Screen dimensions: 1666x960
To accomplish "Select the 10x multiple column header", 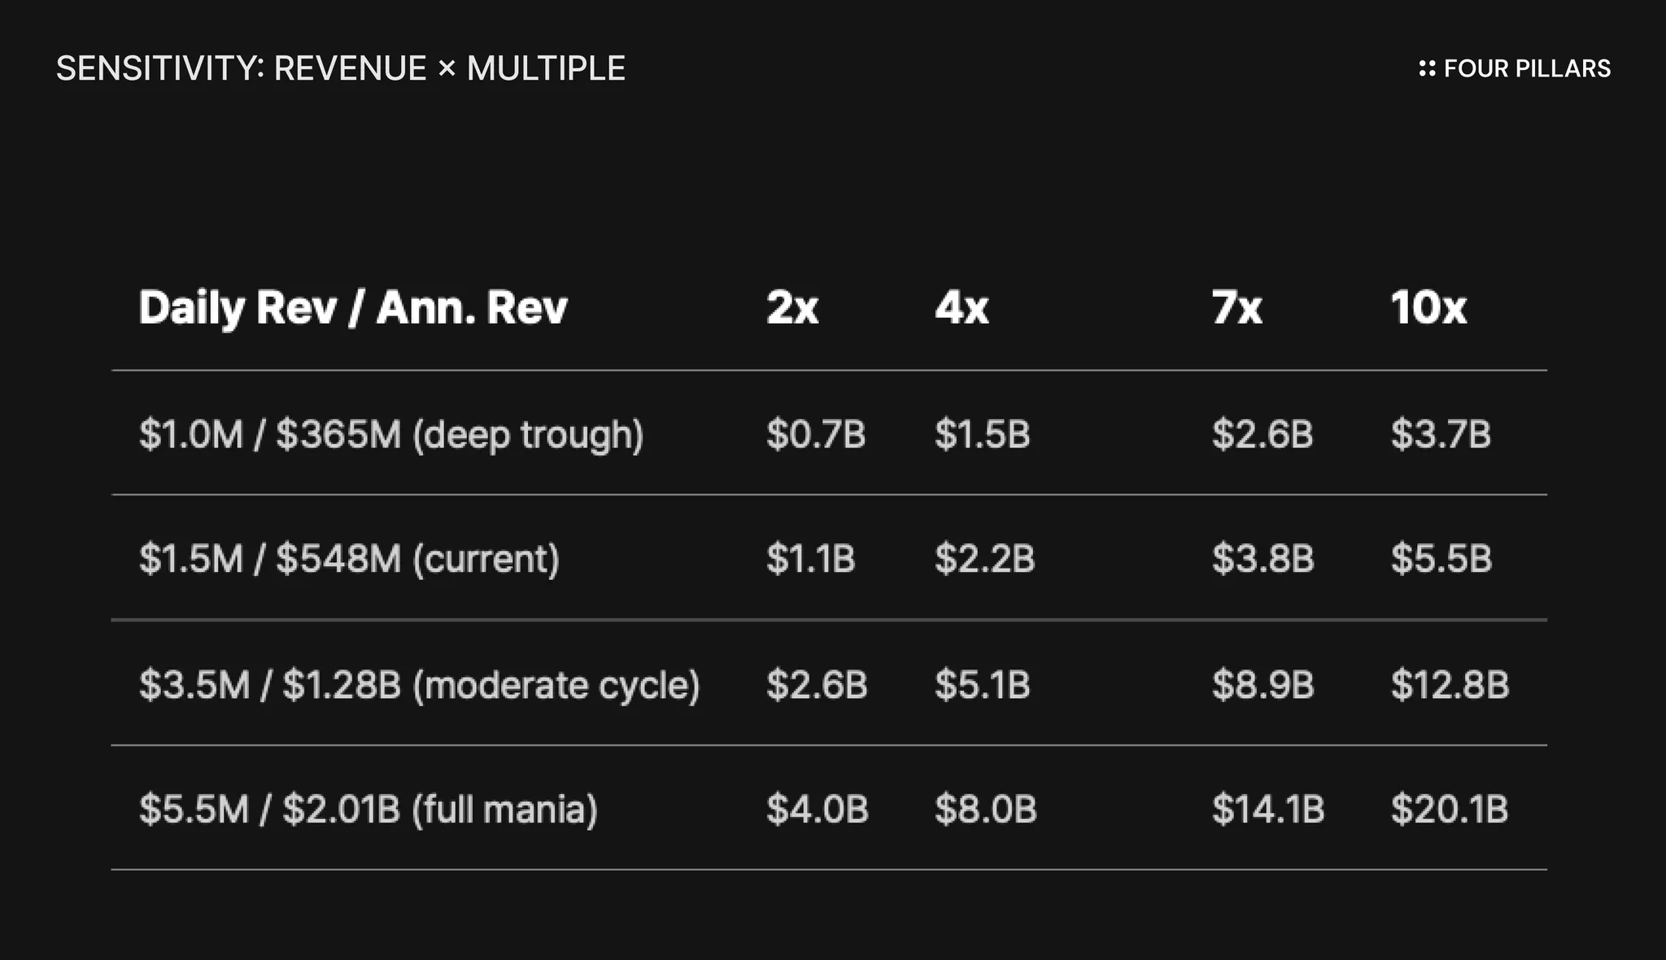I will click(x=1428, y=308).
